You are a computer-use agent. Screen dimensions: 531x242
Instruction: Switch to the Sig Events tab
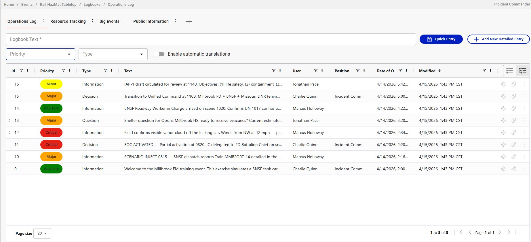[109, 21]
